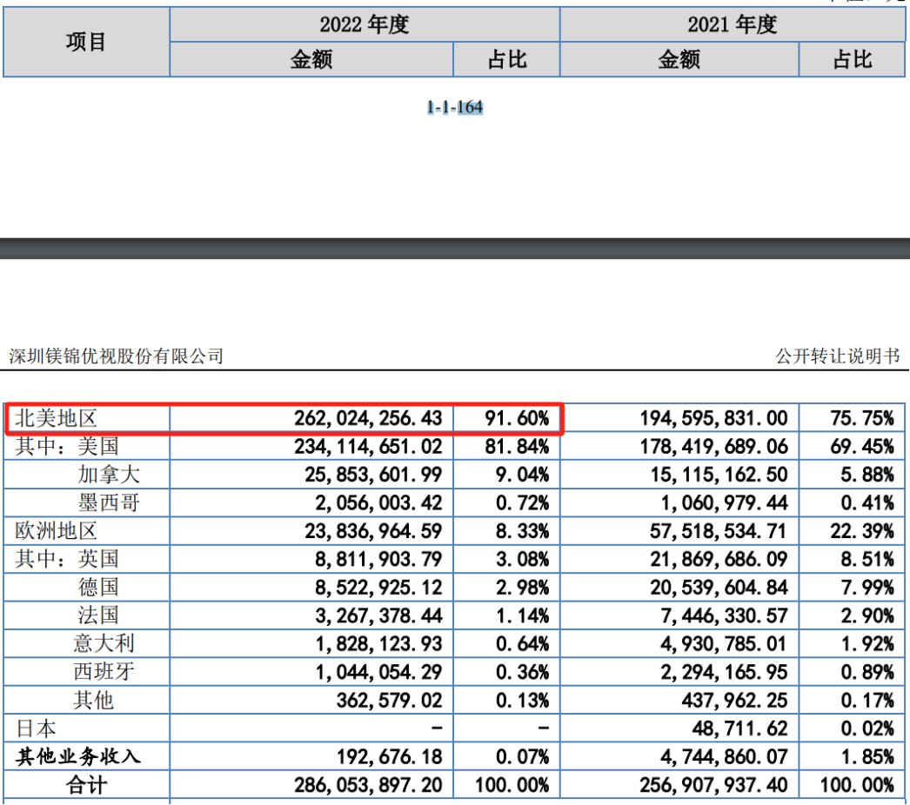Click the amount 1,044,054.29
Viewport: 910px width, 805px height.
click(379, 672)
